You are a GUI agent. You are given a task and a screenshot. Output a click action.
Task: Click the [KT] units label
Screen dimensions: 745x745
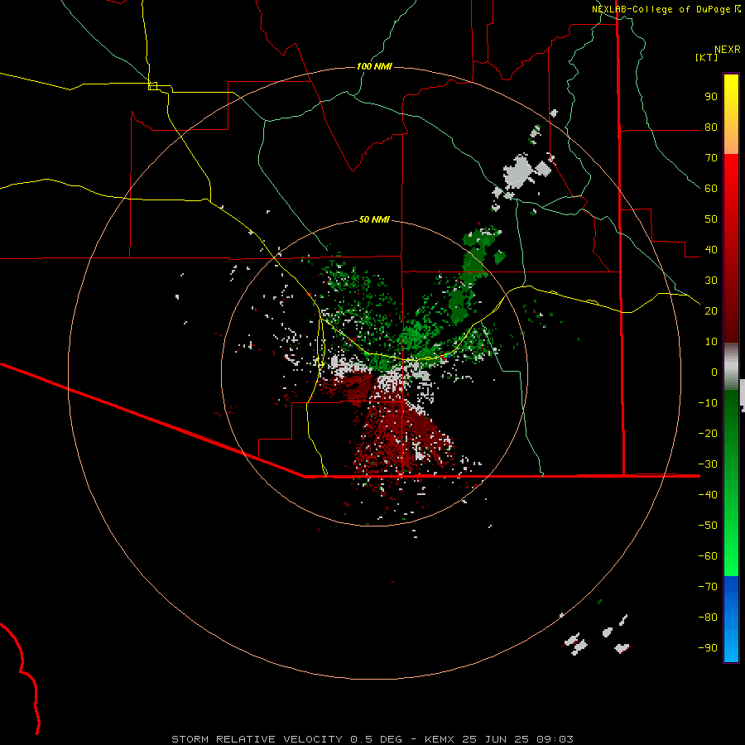point(707,57)
